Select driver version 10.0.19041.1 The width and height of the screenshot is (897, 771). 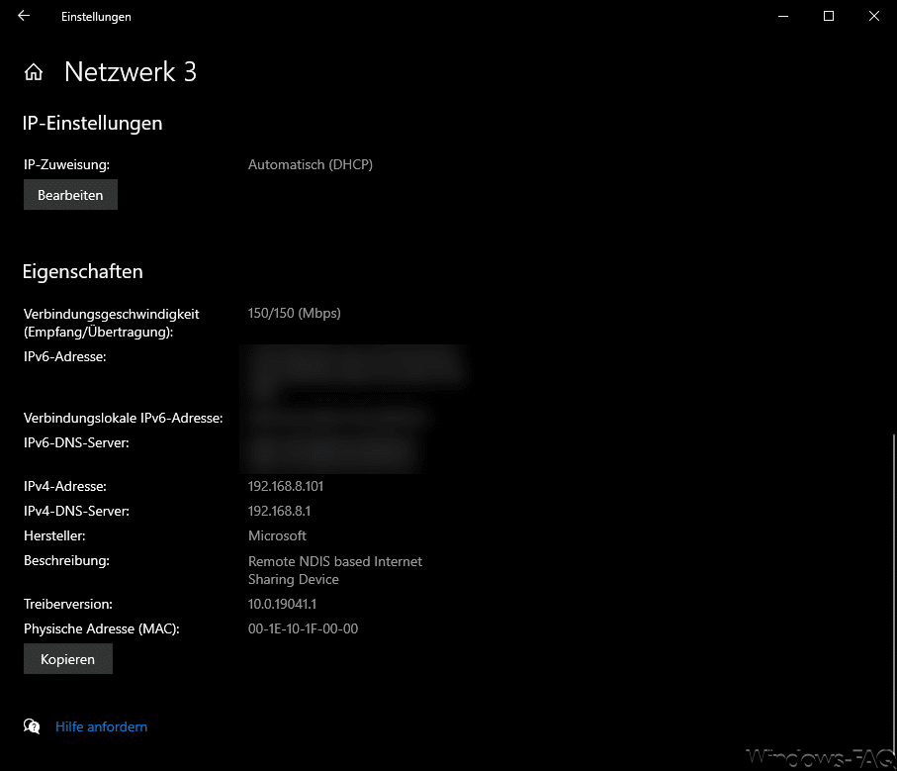tap(282, 604)
